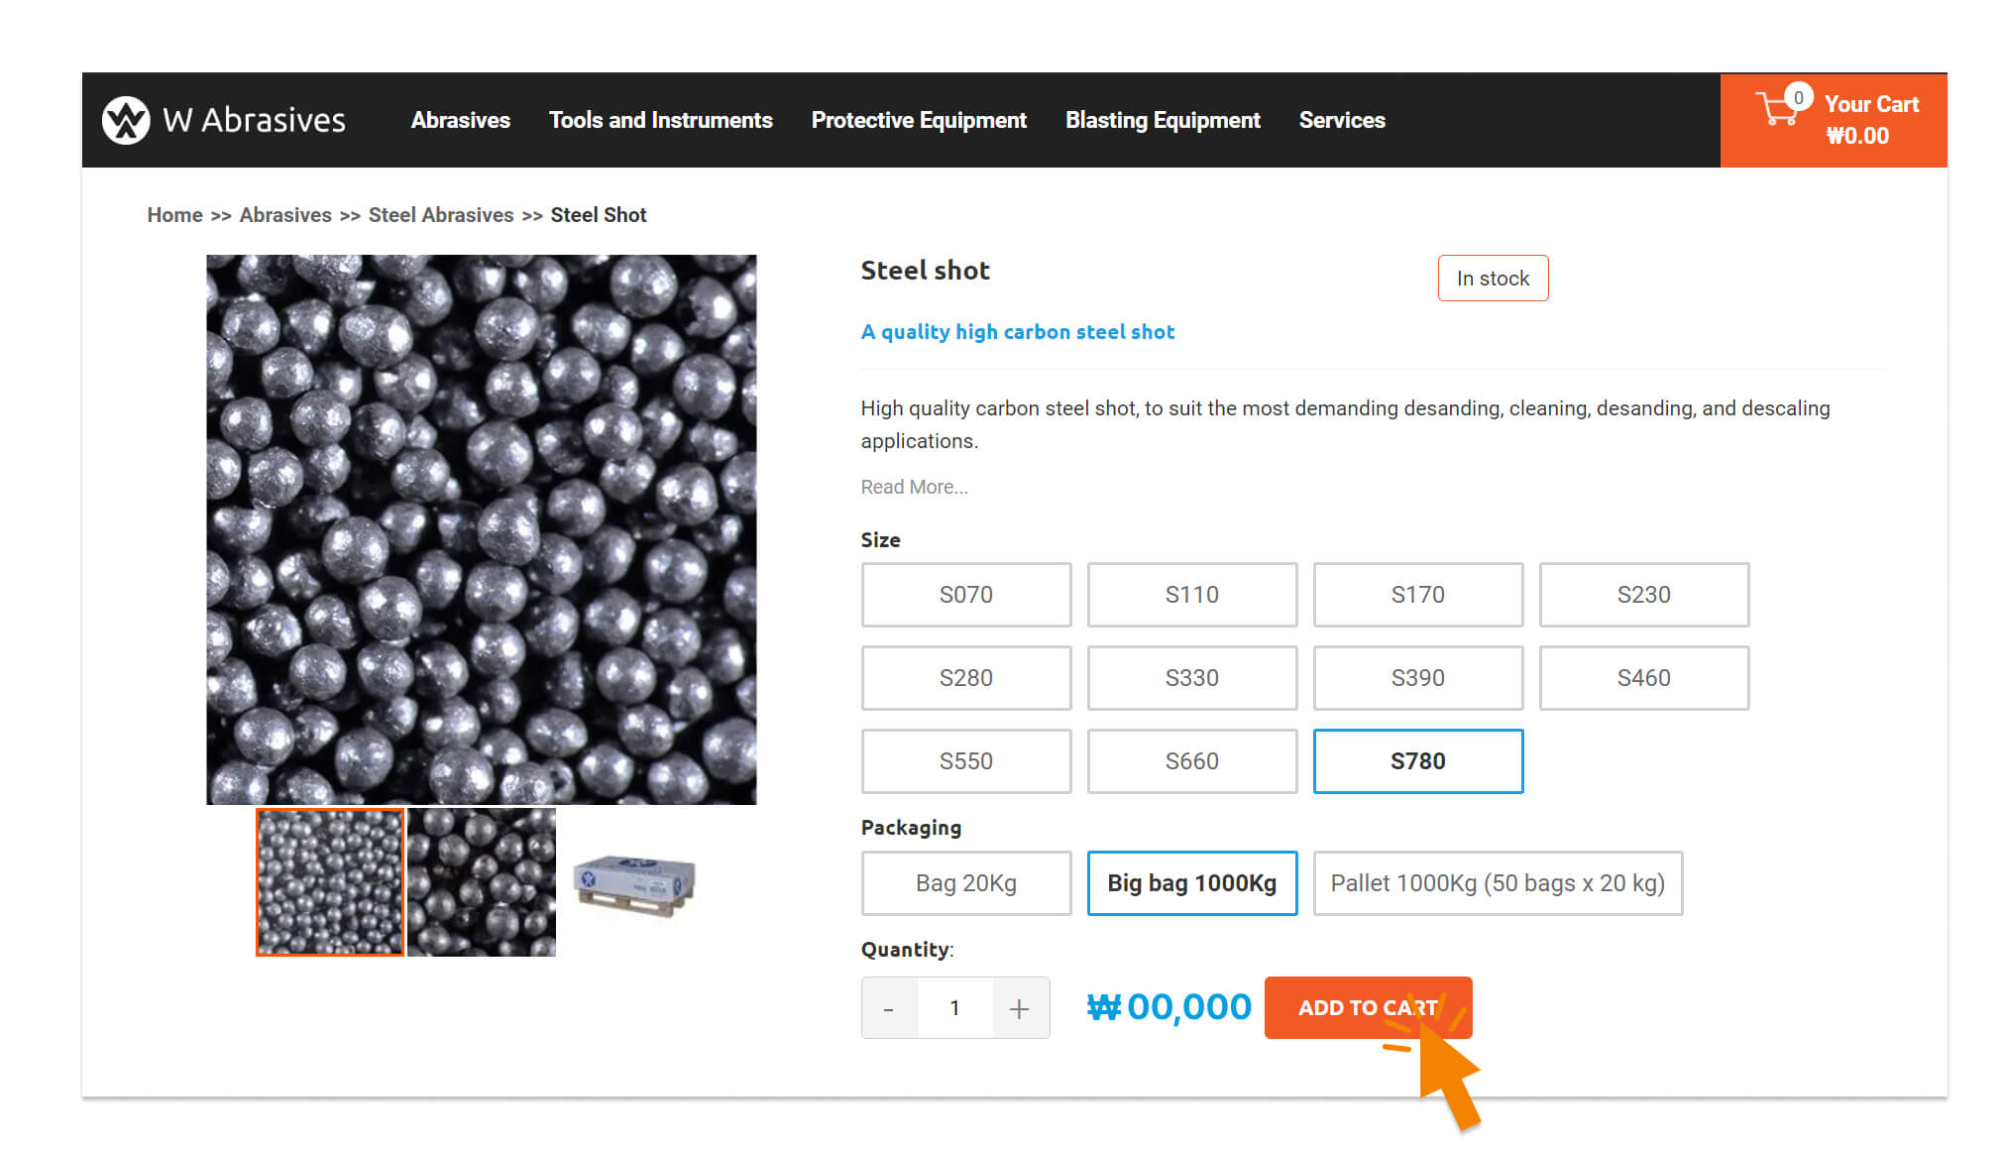View the second close-up shot thumbnail
2003x1149 pixels.
[482, 881]
